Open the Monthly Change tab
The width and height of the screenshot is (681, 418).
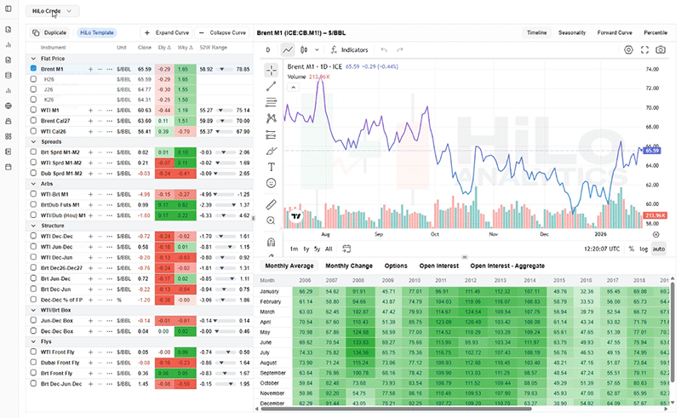coord(349,266)
